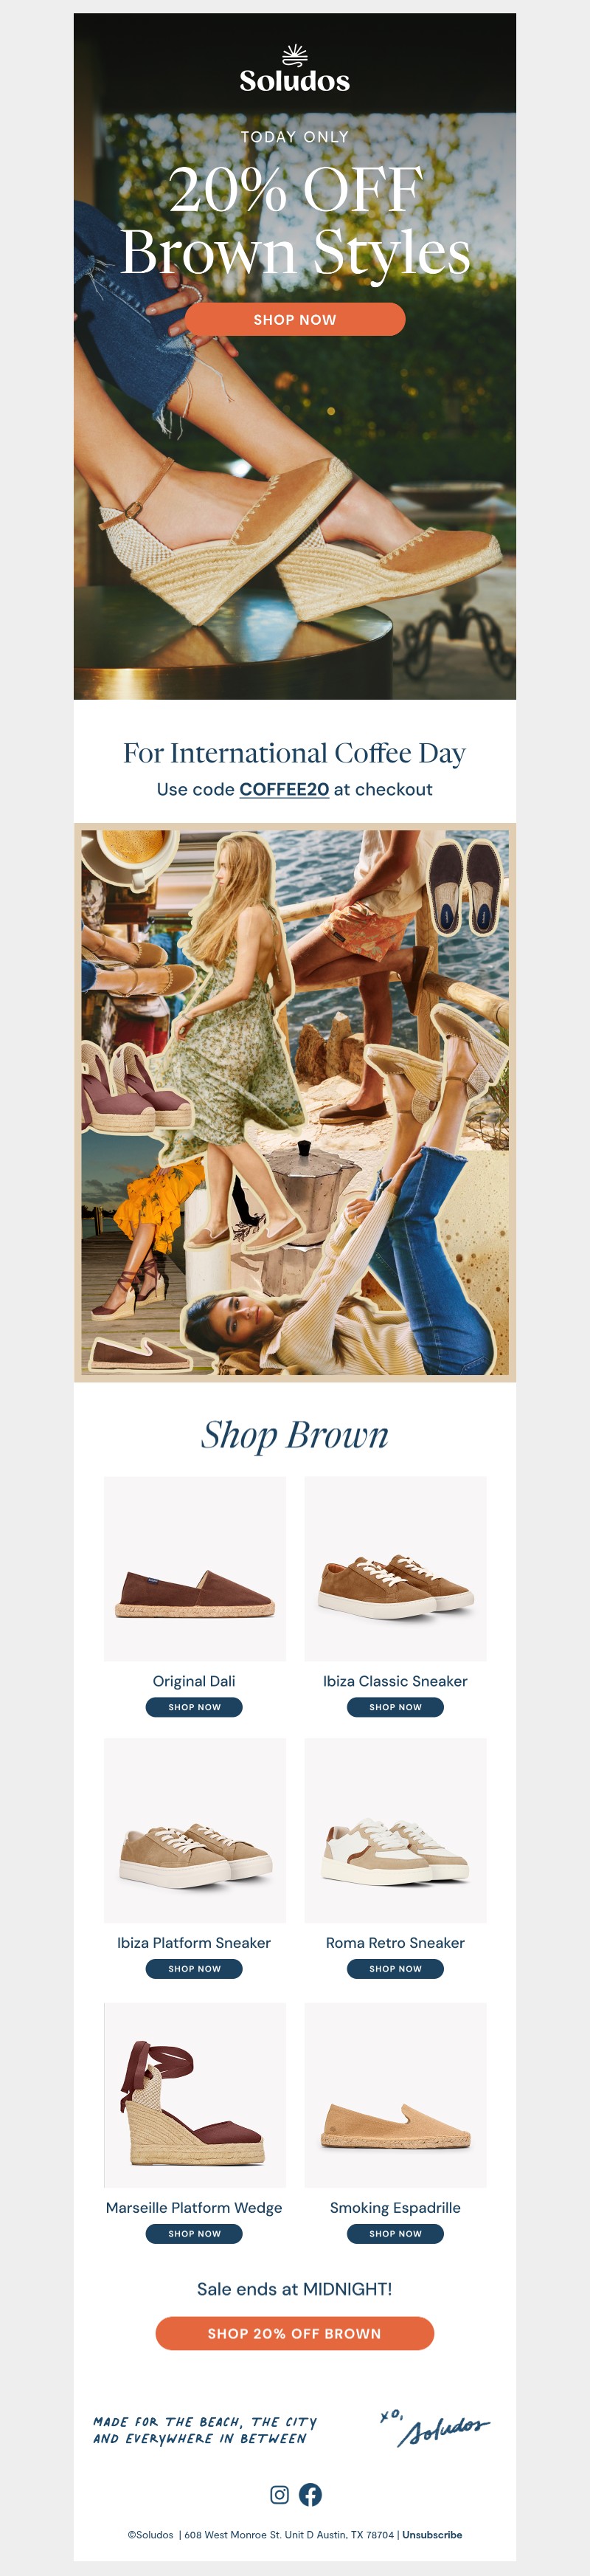This screenshot has width=590, height=2576.
Task: Click SHOP NOW under Smoking Espadrille
Action: point(395,2234)
